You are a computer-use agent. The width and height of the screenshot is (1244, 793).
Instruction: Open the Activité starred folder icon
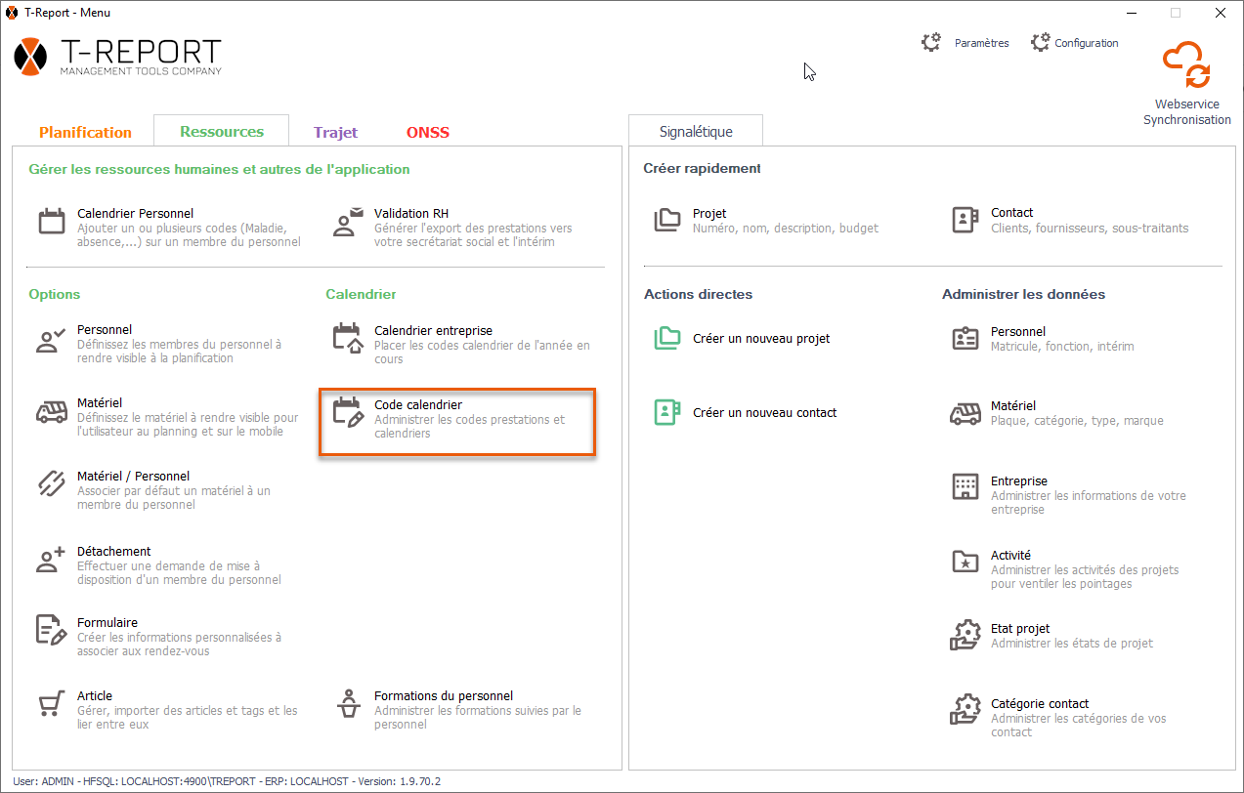pyautogui.click(x=965, y=563)
